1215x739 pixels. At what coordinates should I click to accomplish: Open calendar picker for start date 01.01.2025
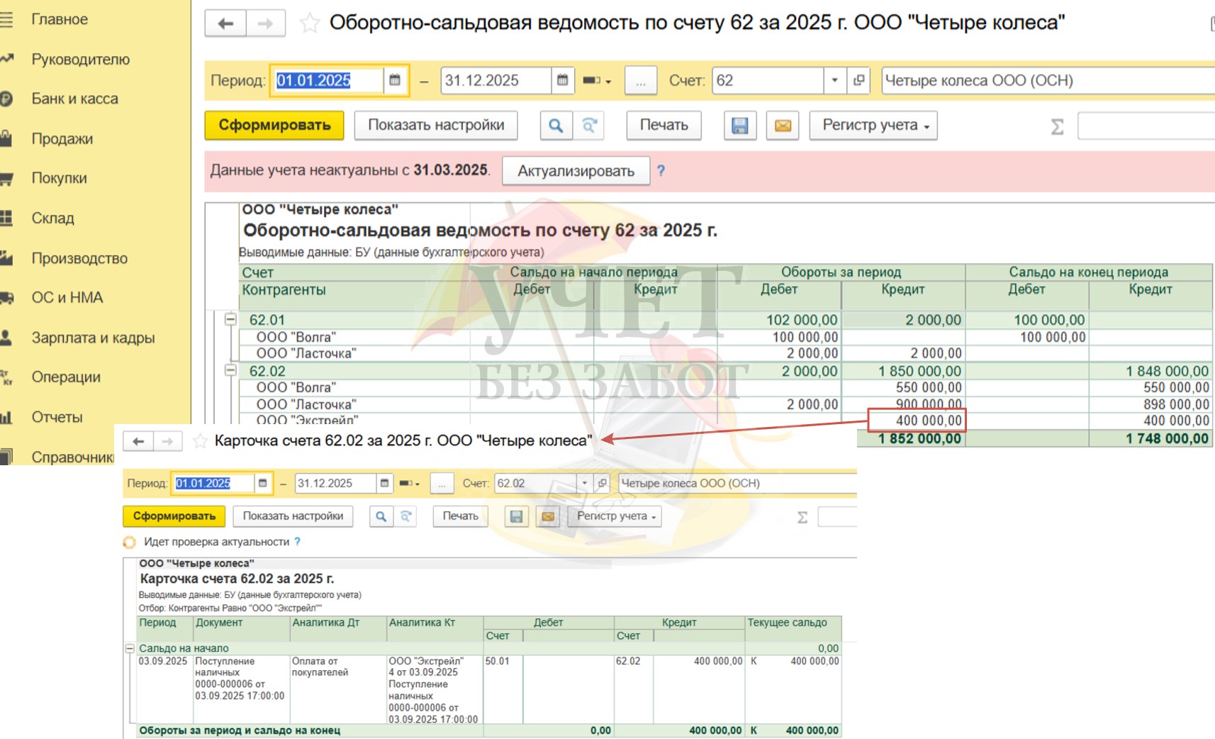395,80
